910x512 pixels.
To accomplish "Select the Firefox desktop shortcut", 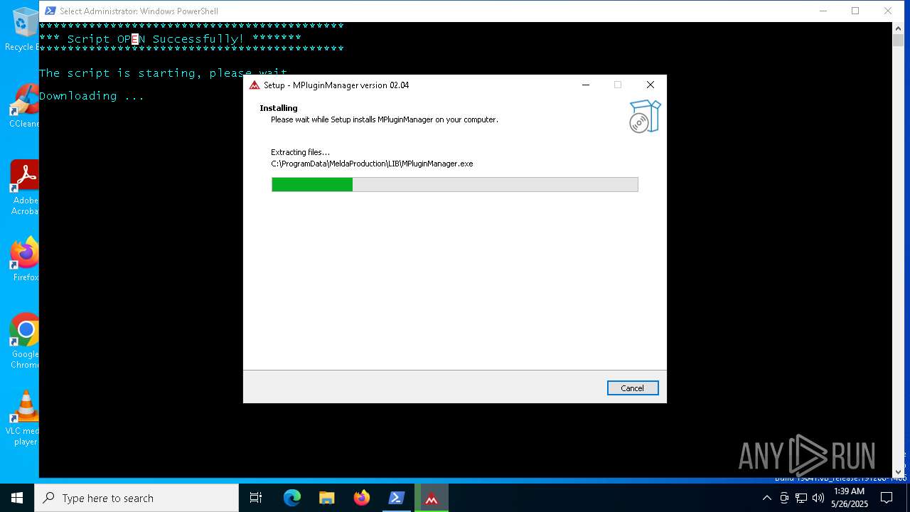I will 23,260.
